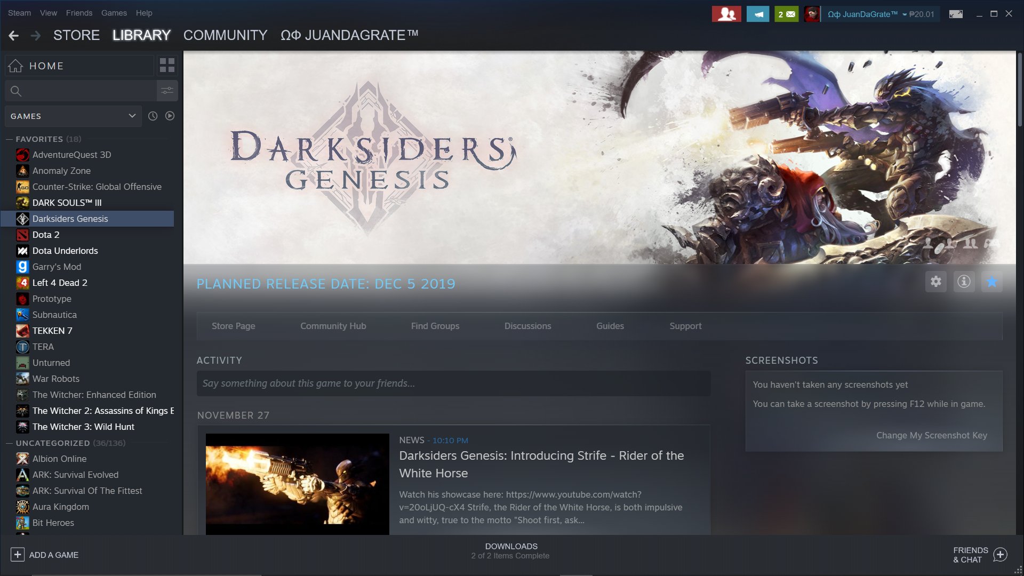Screen dimensions: 1024x576
Task: Toggle sort by recent activity clock icon
Action: 153,116
